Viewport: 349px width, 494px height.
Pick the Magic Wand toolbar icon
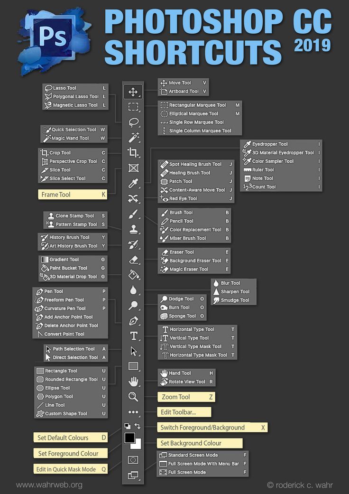[x=133, y=138]
